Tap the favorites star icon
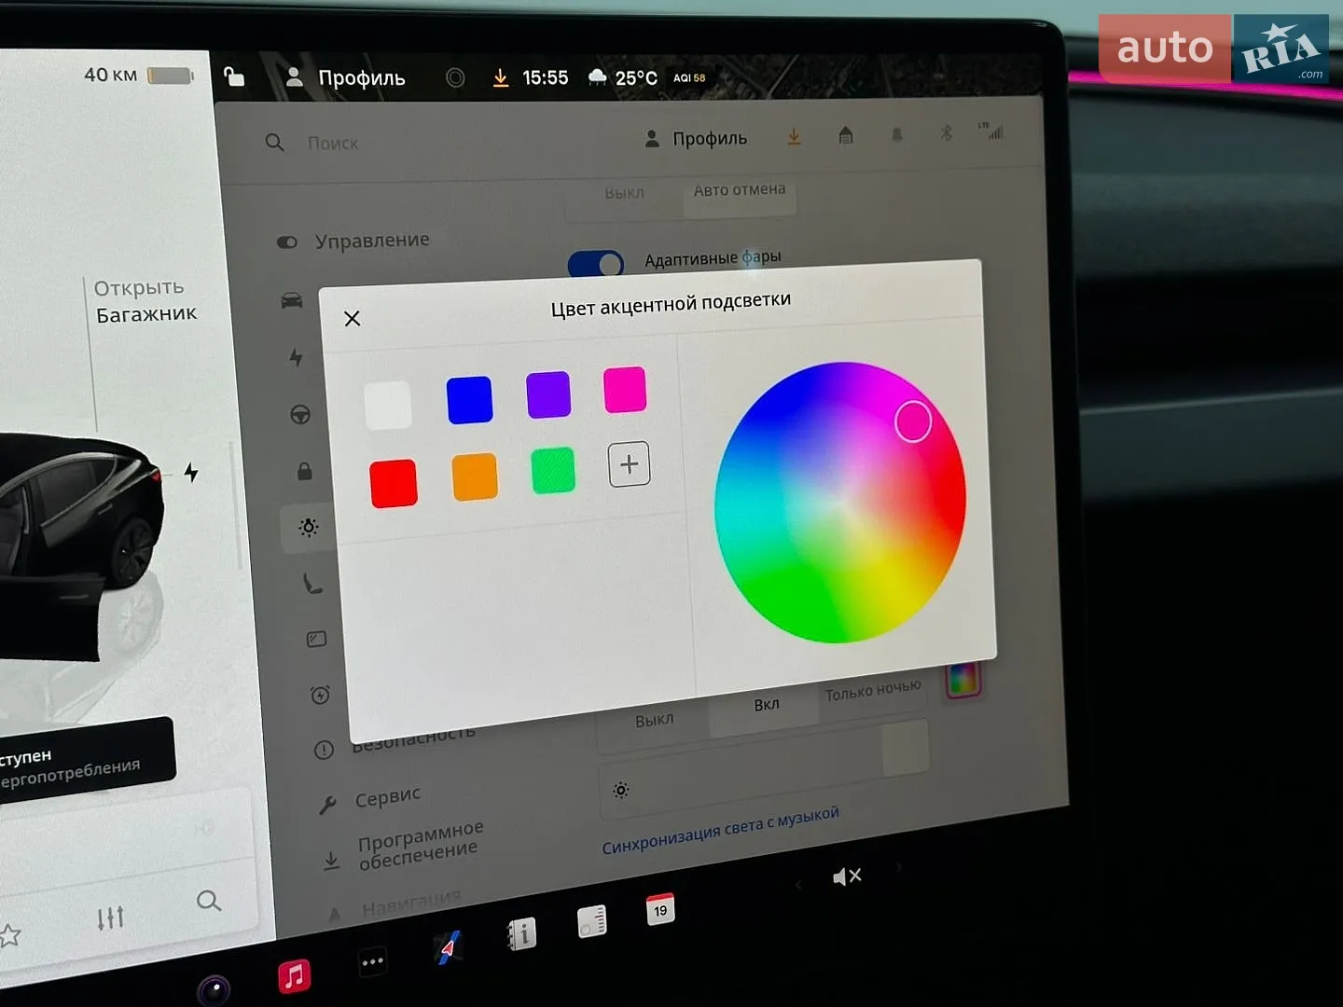 (9, 935)
